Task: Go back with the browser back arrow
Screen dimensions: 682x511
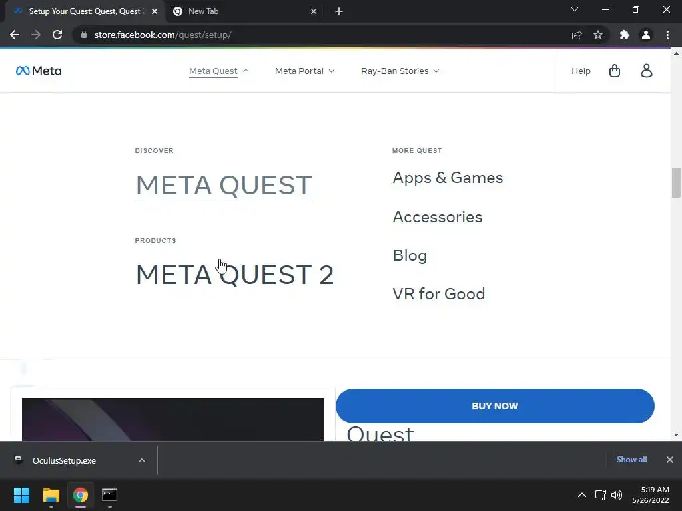Action: [15, 35]
